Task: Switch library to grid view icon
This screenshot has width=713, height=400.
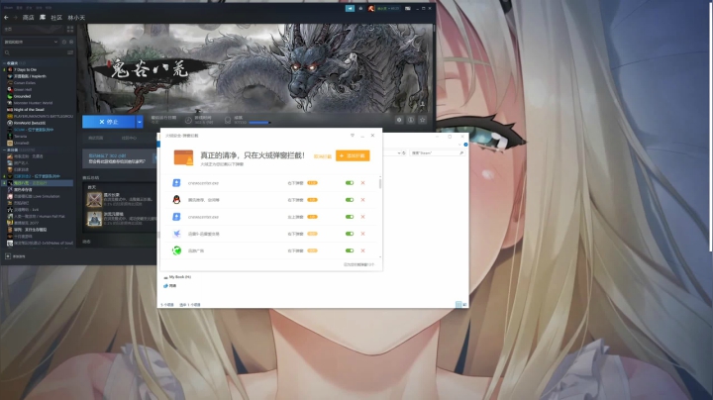Action: click(70, 29)
